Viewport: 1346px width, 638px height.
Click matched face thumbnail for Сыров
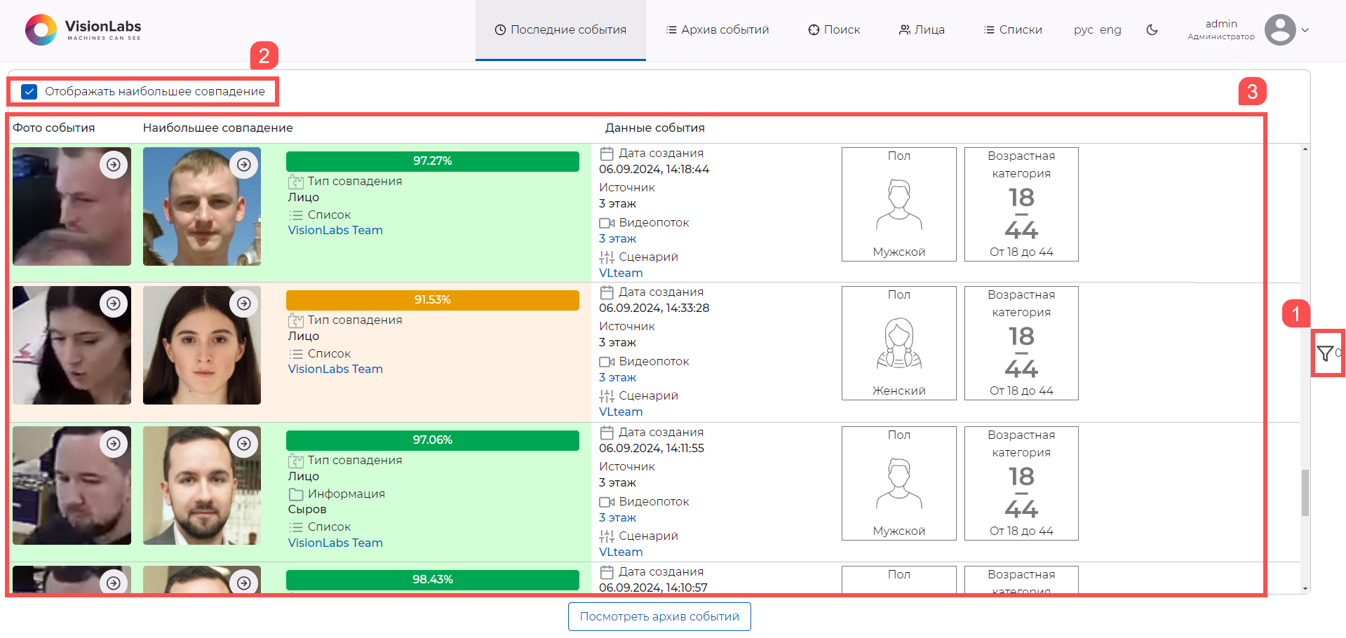(x=202, y=485)
